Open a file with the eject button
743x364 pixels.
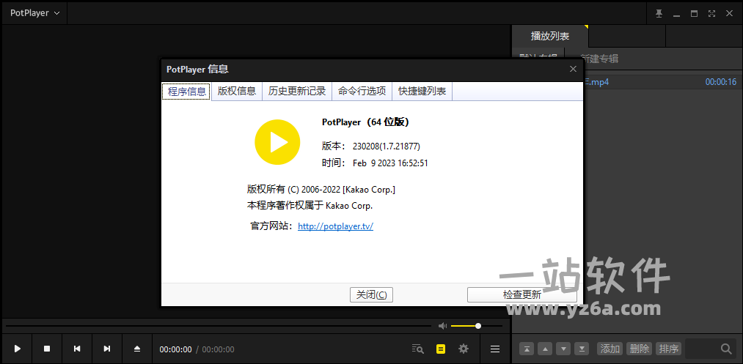pyautogui.click(x=137, y=349)
